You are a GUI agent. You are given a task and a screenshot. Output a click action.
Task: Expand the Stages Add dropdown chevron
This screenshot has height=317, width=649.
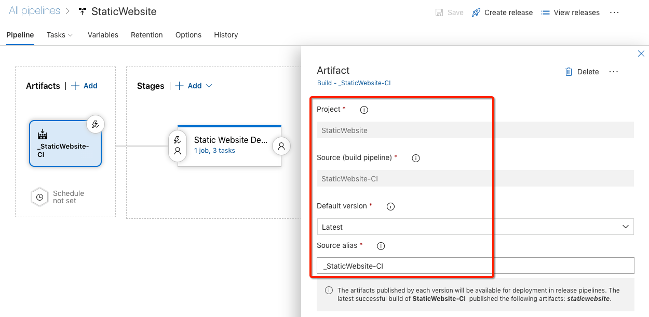tap(209, 86)
